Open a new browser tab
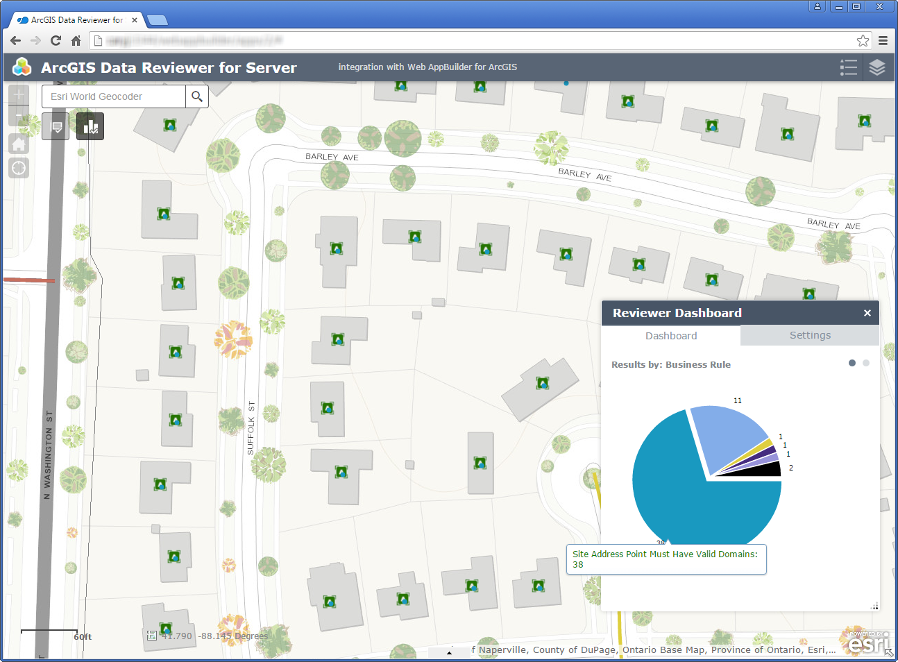This screenshot has width=898, height=662. pyautogui.click(x=158, y=20)
